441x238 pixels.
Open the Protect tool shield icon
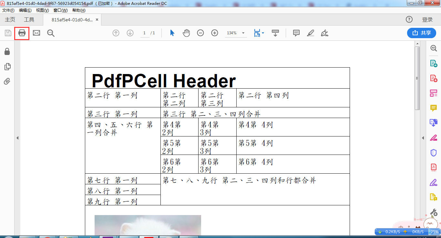coord(434,153)
